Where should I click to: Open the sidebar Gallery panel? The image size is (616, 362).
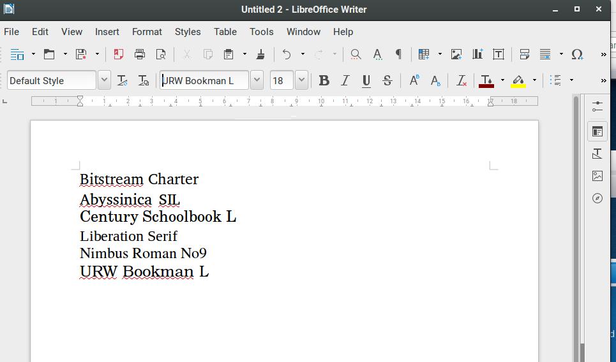pos(597,176)
